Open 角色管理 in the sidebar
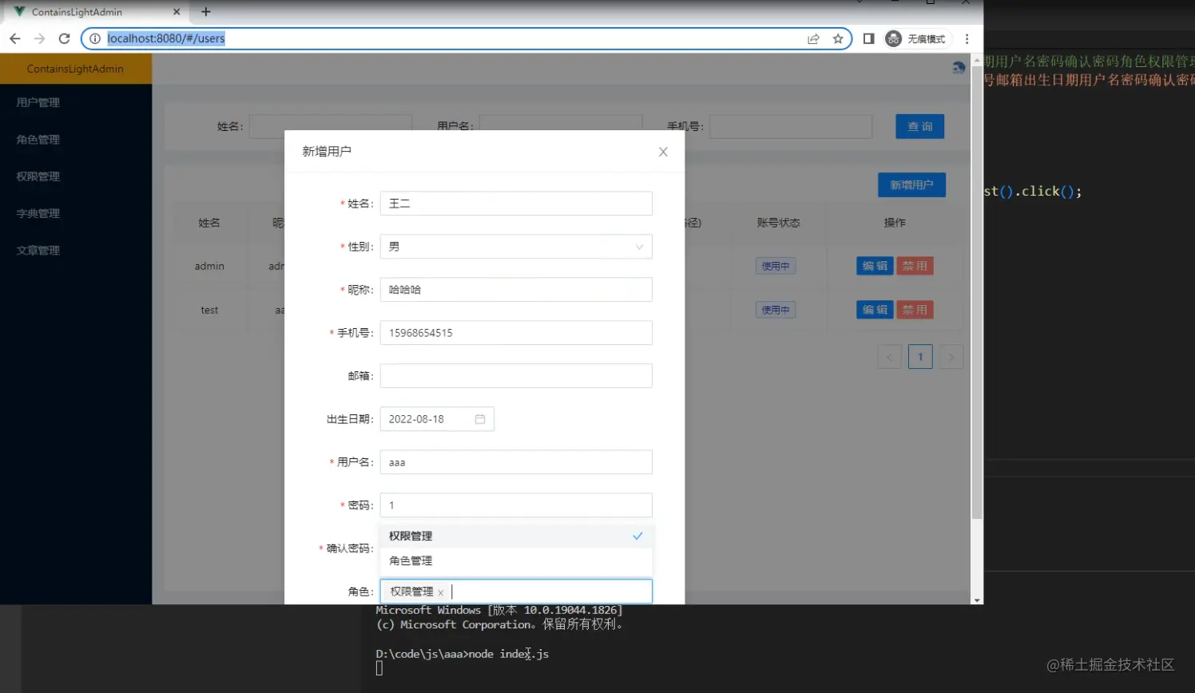1195x693 pixels. coord(38,139)
